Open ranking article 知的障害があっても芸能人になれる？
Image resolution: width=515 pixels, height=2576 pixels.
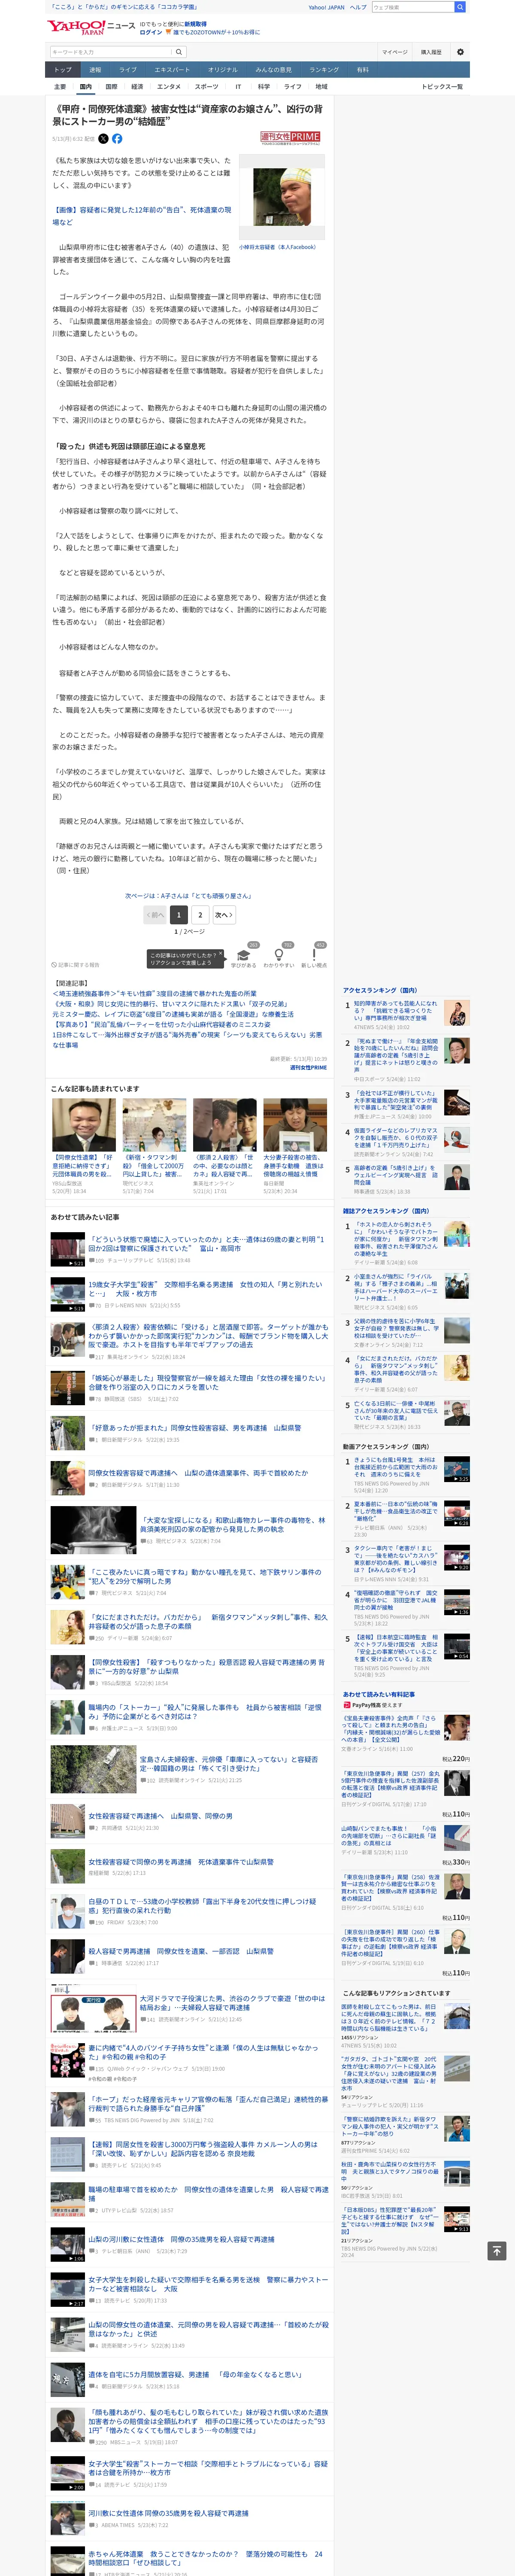click(x=396, y=1011)
